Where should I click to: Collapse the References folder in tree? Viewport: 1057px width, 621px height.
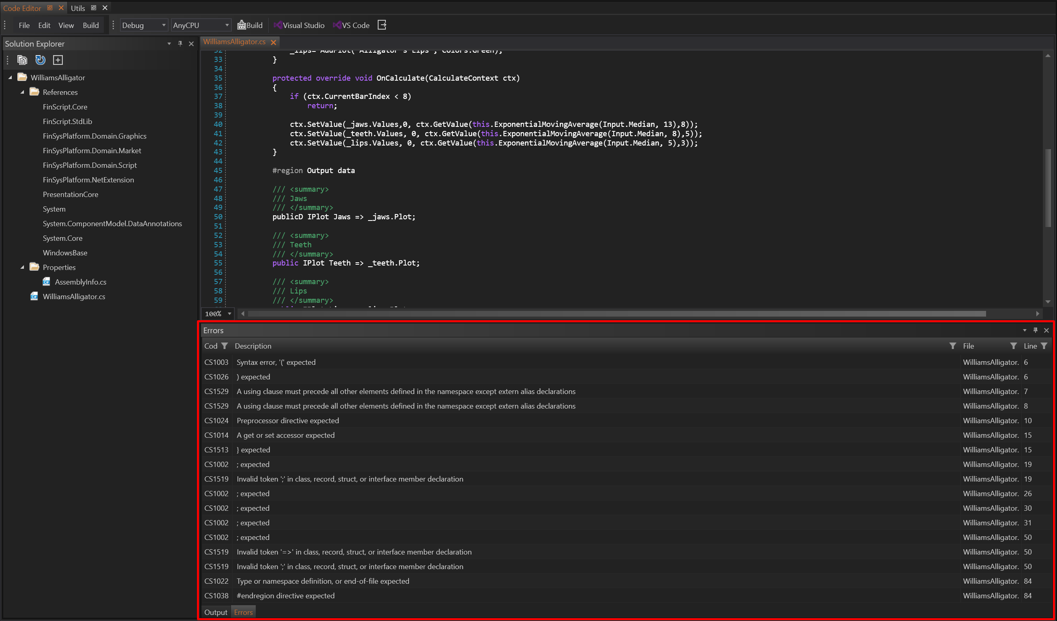(22, 92)
